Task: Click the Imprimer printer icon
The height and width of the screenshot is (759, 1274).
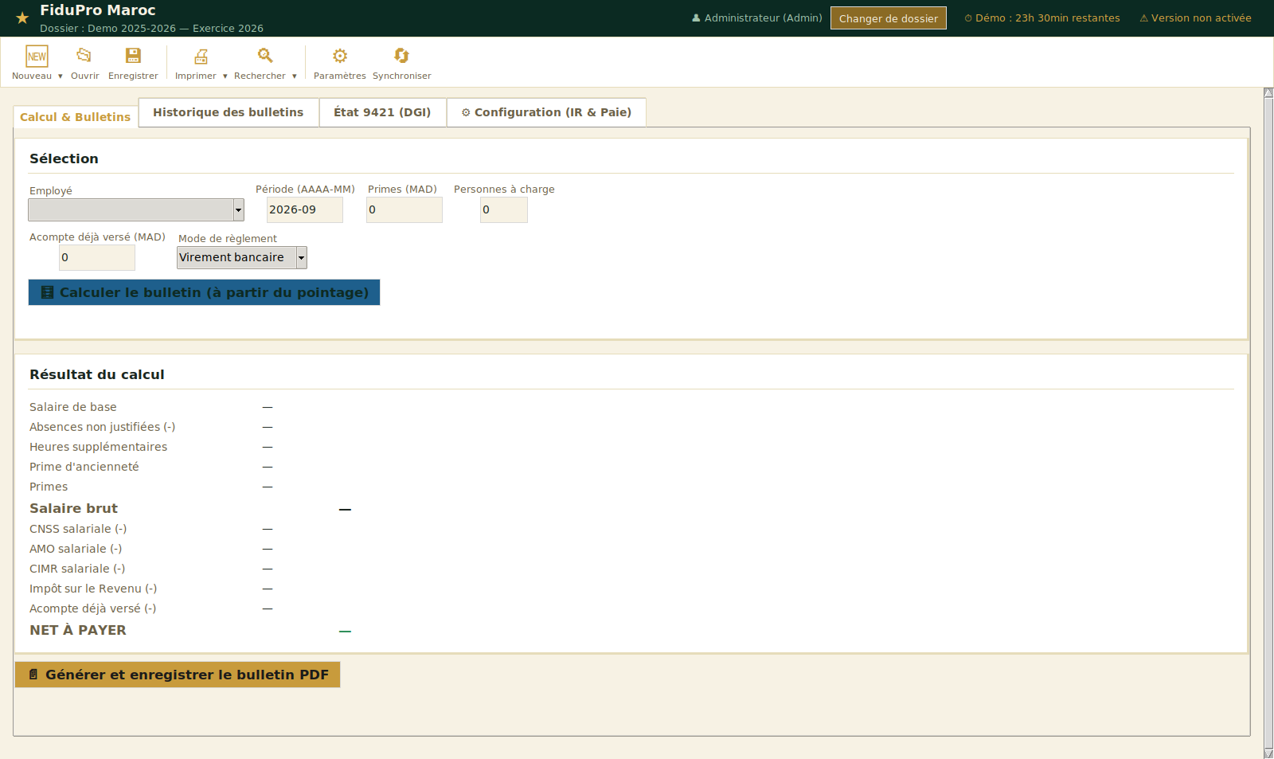Action: point(201,56)
